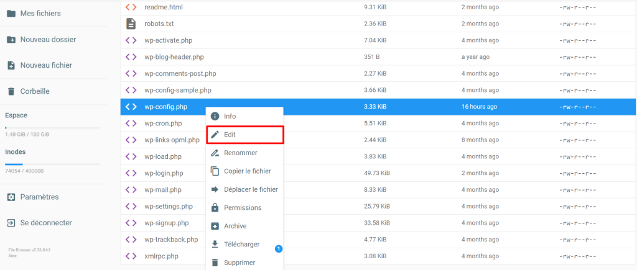
Task: Click the new file icon beside Nouveau fichier
Action: coord(11,65)
